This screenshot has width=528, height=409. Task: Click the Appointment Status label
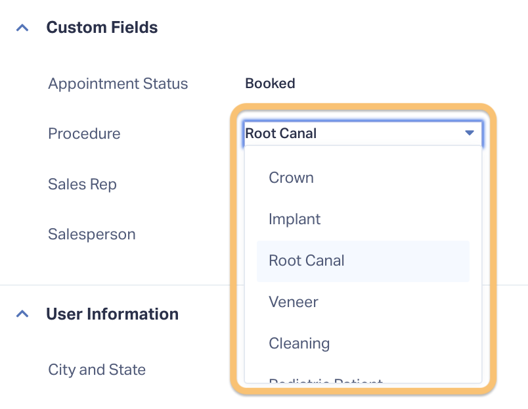118,84
